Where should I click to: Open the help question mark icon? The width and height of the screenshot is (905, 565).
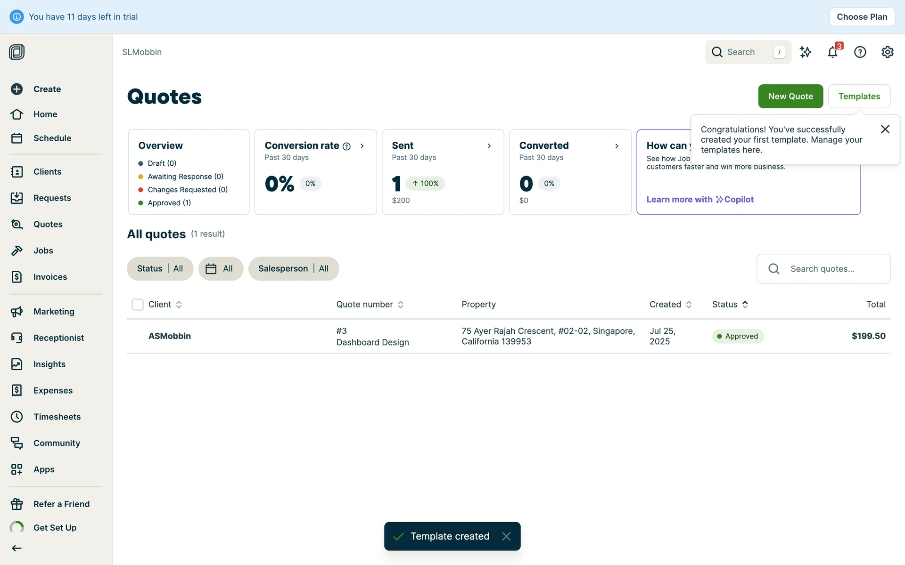pyautogui.click(x=860, y=52)
